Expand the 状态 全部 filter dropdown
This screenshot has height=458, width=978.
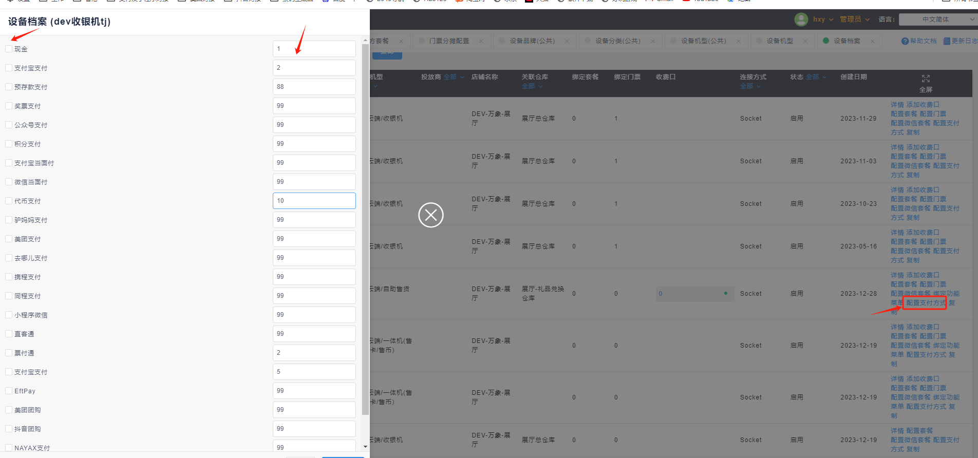816,77
